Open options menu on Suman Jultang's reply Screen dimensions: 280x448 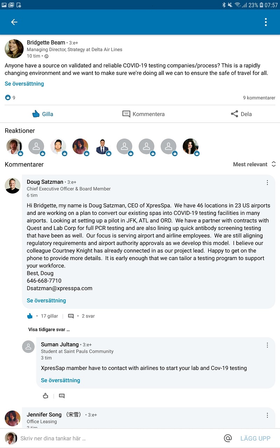[267, 345]
